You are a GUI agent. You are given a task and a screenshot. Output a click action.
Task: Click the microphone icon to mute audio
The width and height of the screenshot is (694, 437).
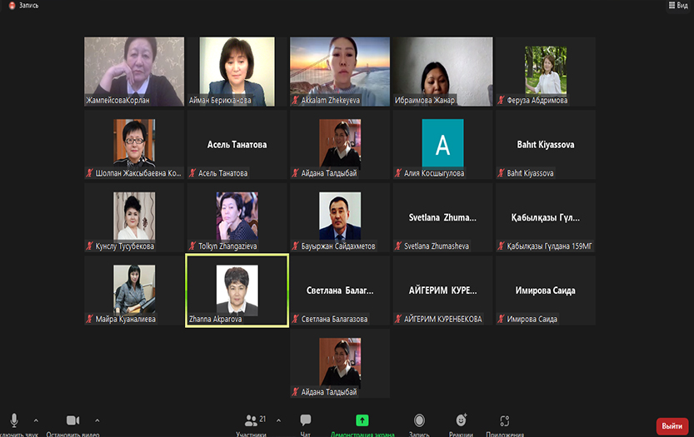point(14,420)
